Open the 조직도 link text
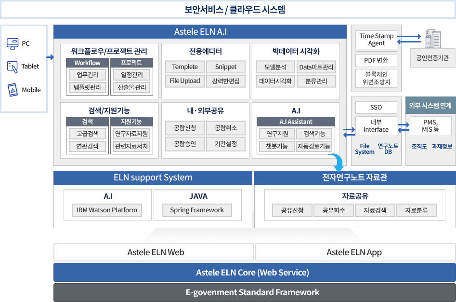Viewport: 456px width, 302px height. click(419, 146)
